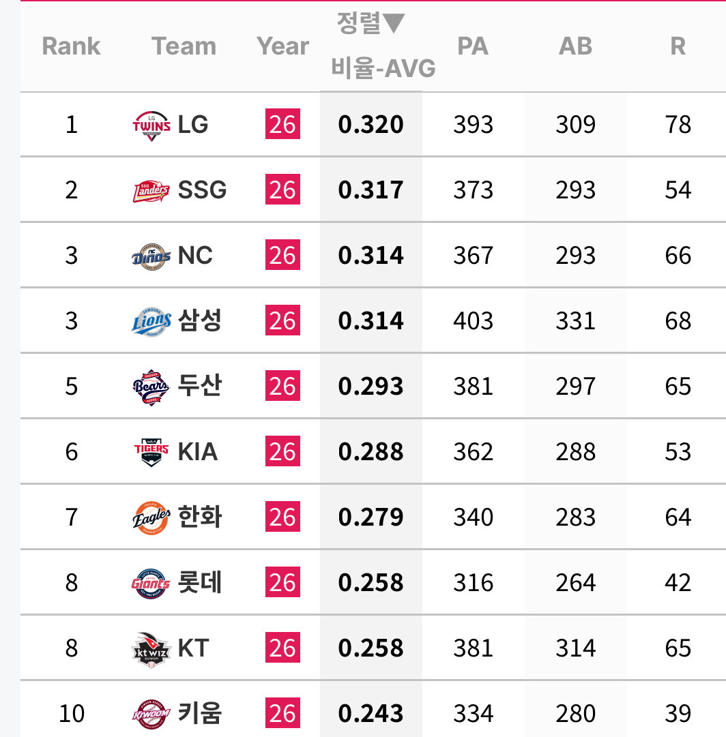Select the Year column header
Image resolution: width=726 pixels, height=737 pixels.
point(282,46)
